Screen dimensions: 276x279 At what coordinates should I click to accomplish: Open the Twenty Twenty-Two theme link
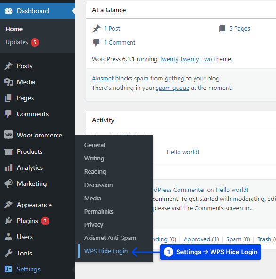point(186,59)
